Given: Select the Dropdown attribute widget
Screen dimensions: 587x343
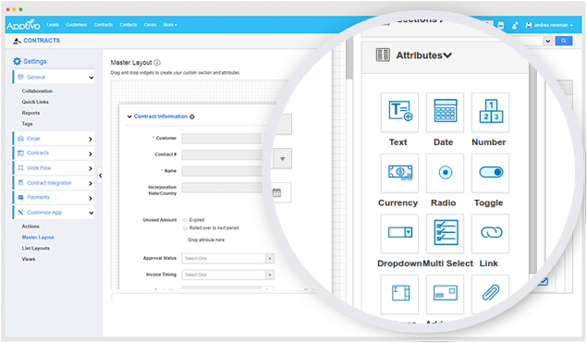Looking at the screenshot, I should click(399, 233).
